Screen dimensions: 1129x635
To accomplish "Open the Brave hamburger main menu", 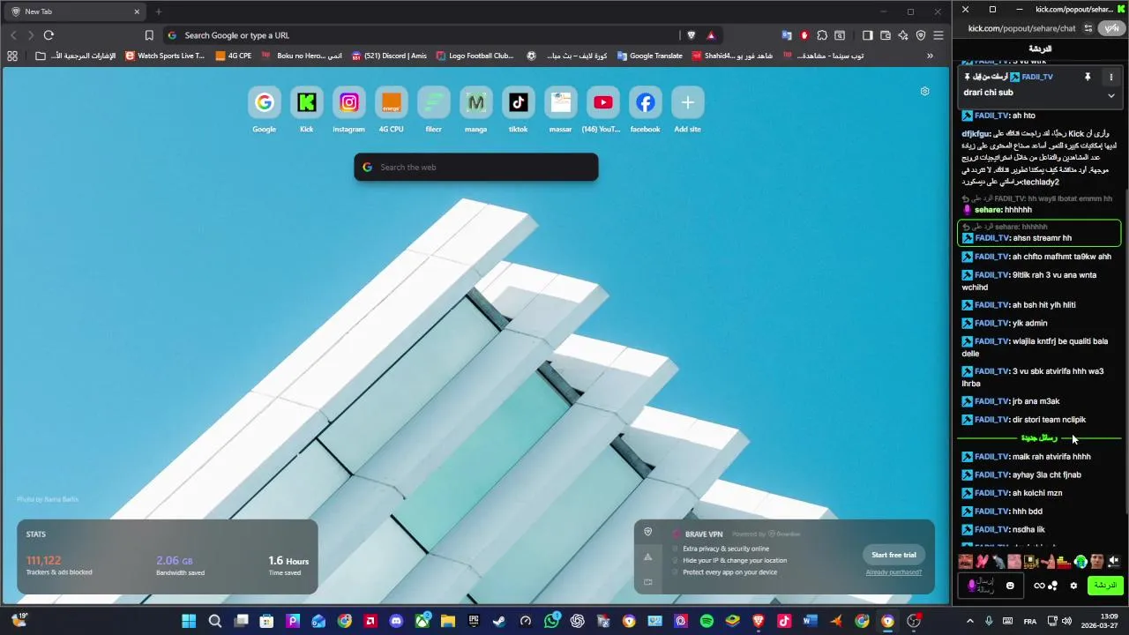I will tap(938, 35).
